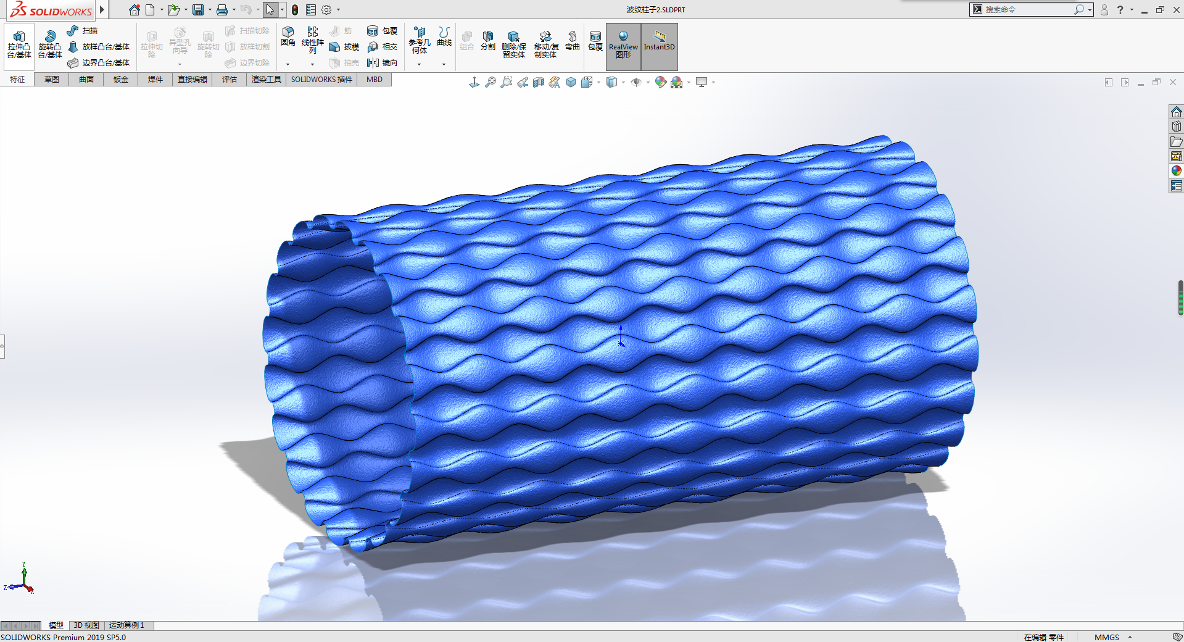Click the Previous View icon
The height and width of the screenshot is (642, 1184).
point(523,82)
